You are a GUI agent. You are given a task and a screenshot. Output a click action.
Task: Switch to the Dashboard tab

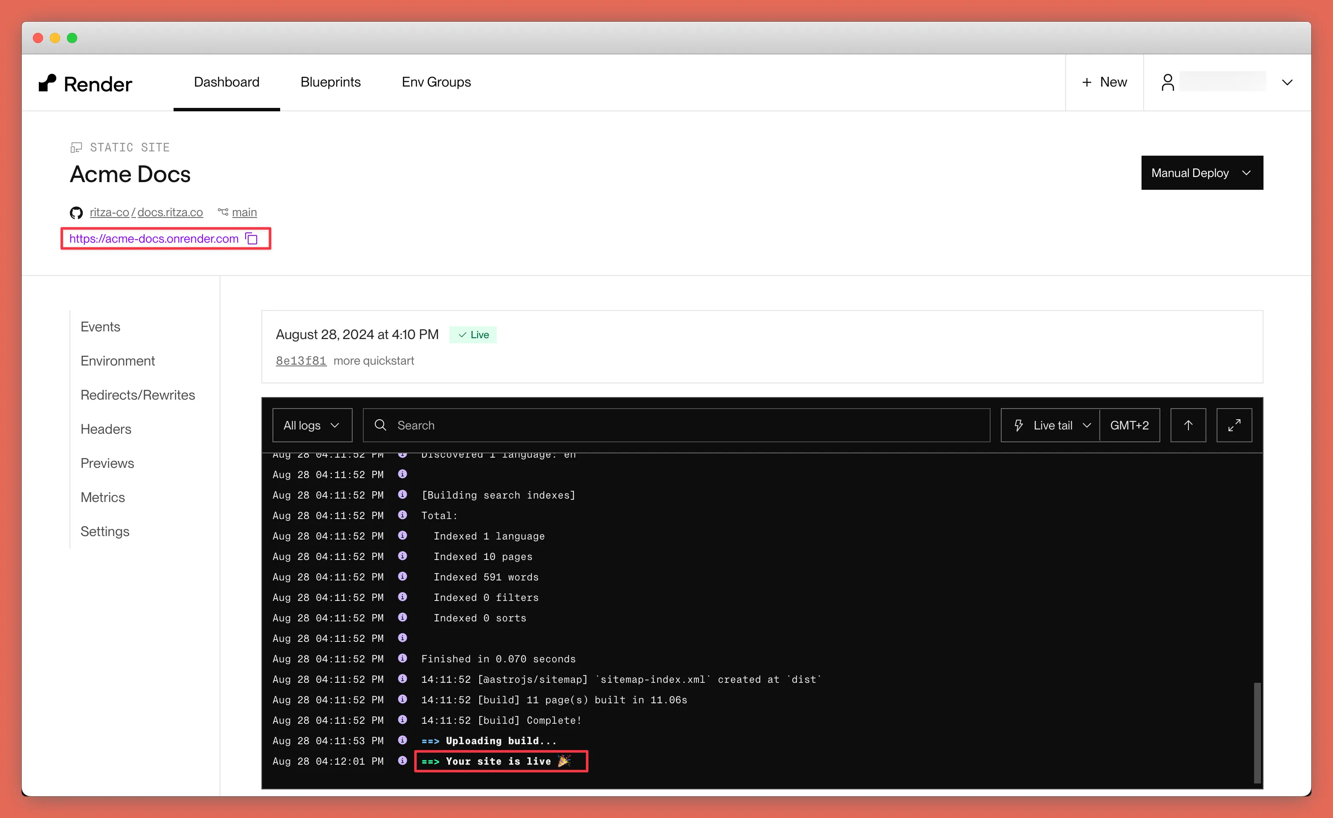(227, 82)
